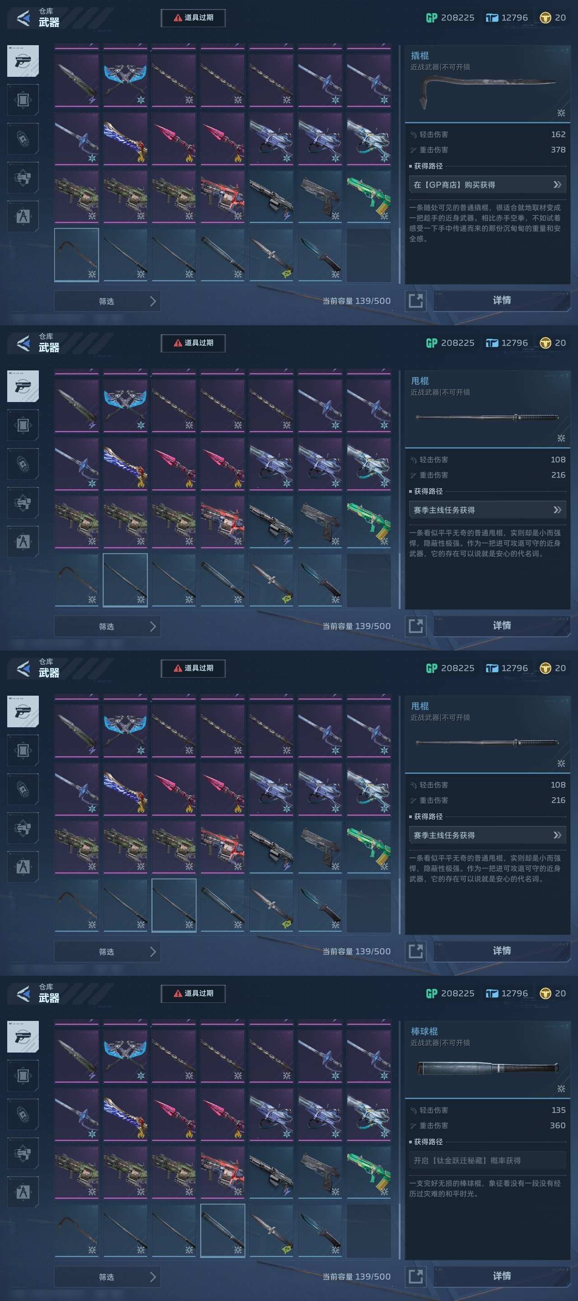Expand the 筛选 filter in the 棒球棍 view
The width and height of the screenshot is (578, 1301).
[107, 1277]
